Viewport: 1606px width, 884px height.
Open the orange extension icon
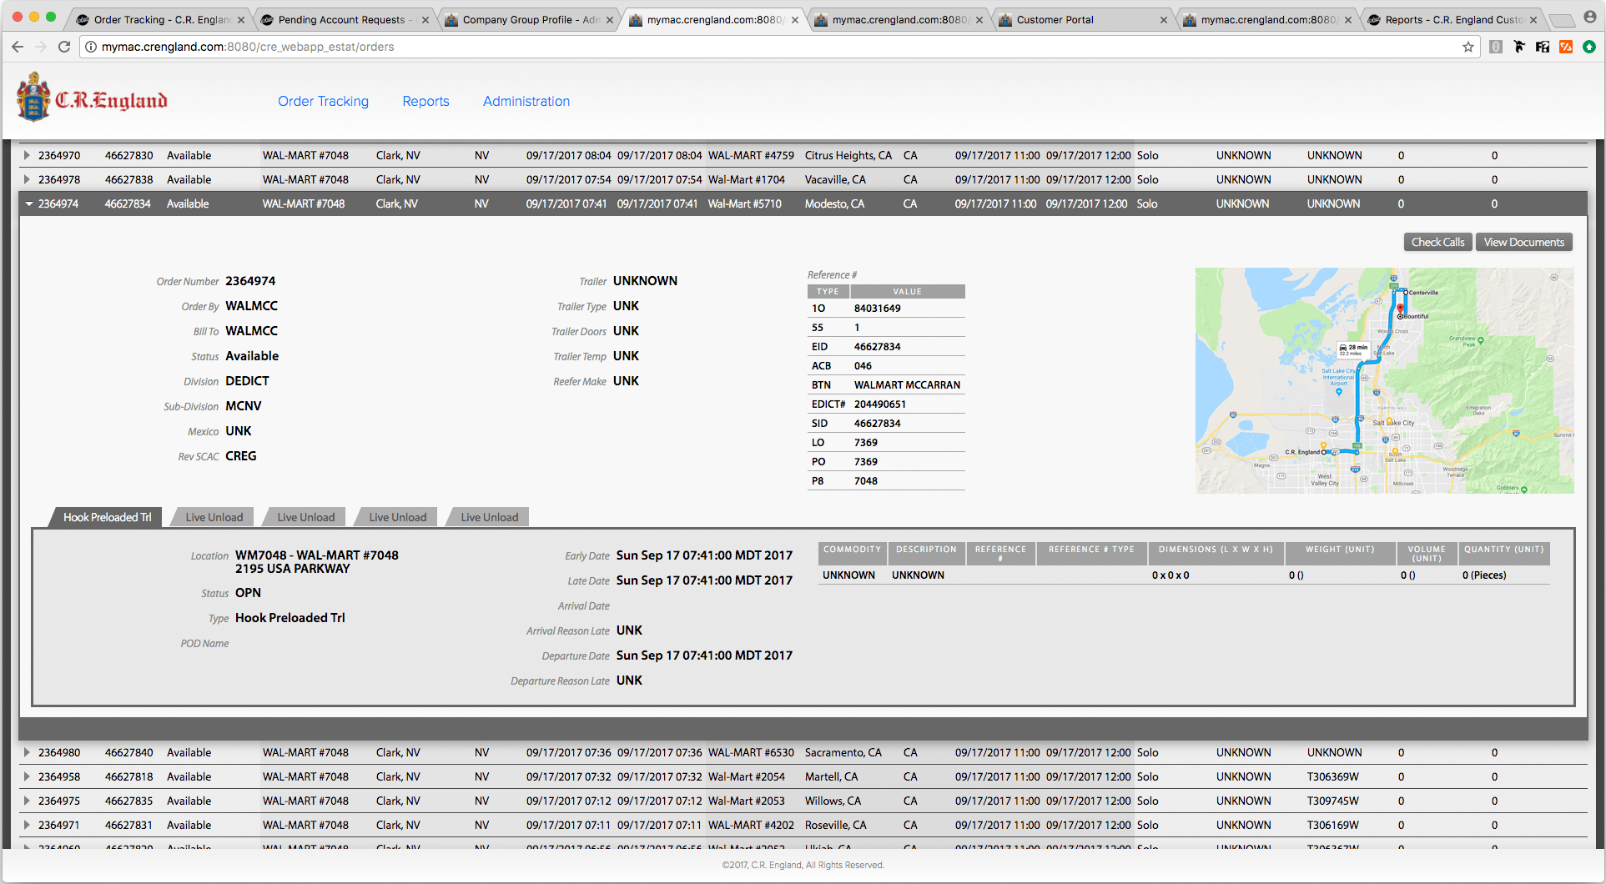[1566, 47]
